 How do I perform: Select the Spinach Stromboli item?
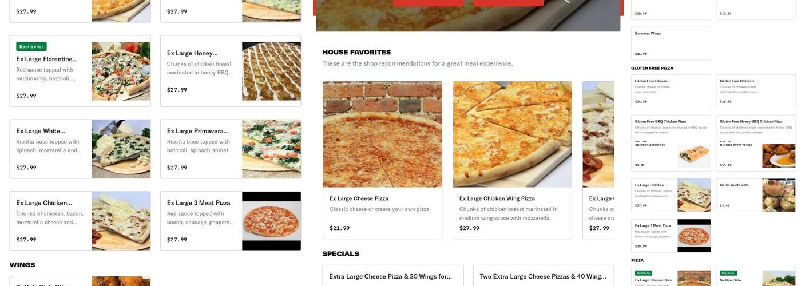(671, 156)
